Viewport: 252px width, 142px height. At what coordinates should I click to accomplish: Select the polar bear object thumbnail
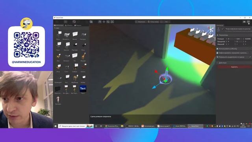[x=67, y=35]
